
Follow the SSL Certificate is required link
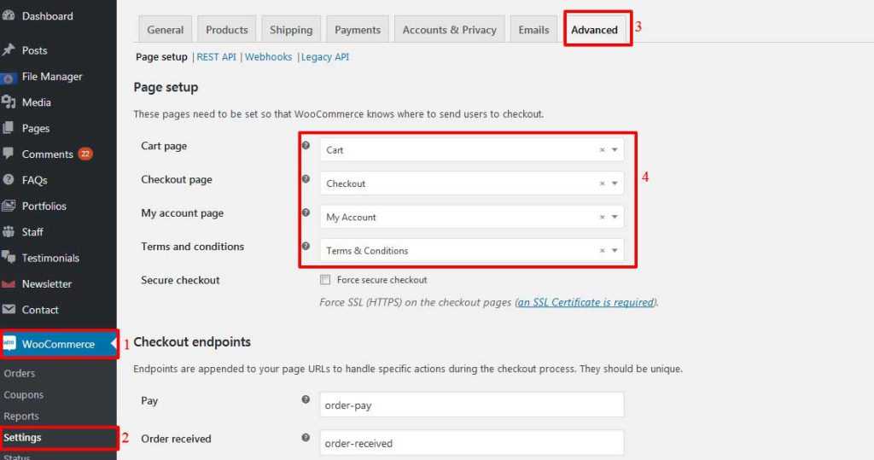coord(586,302)
